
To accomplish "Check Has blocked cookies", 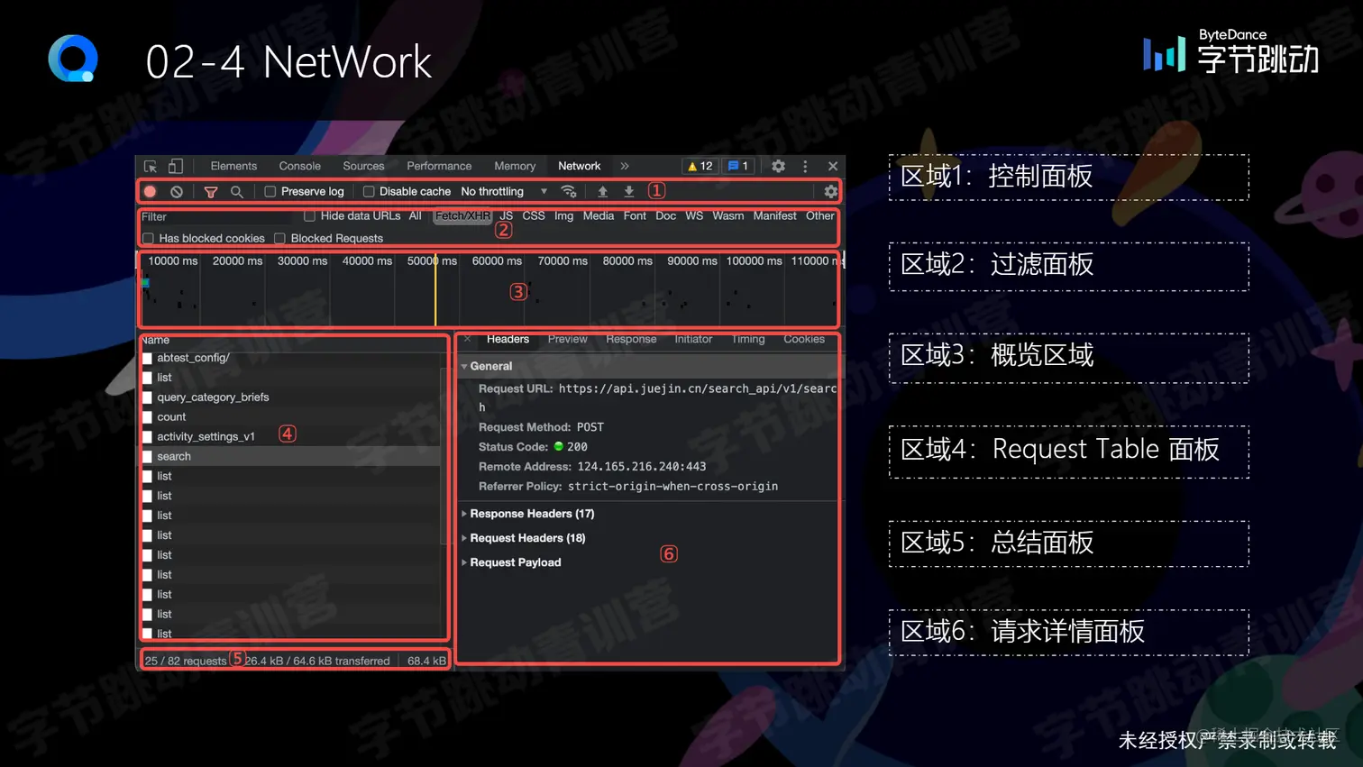I will coord(148,238).
